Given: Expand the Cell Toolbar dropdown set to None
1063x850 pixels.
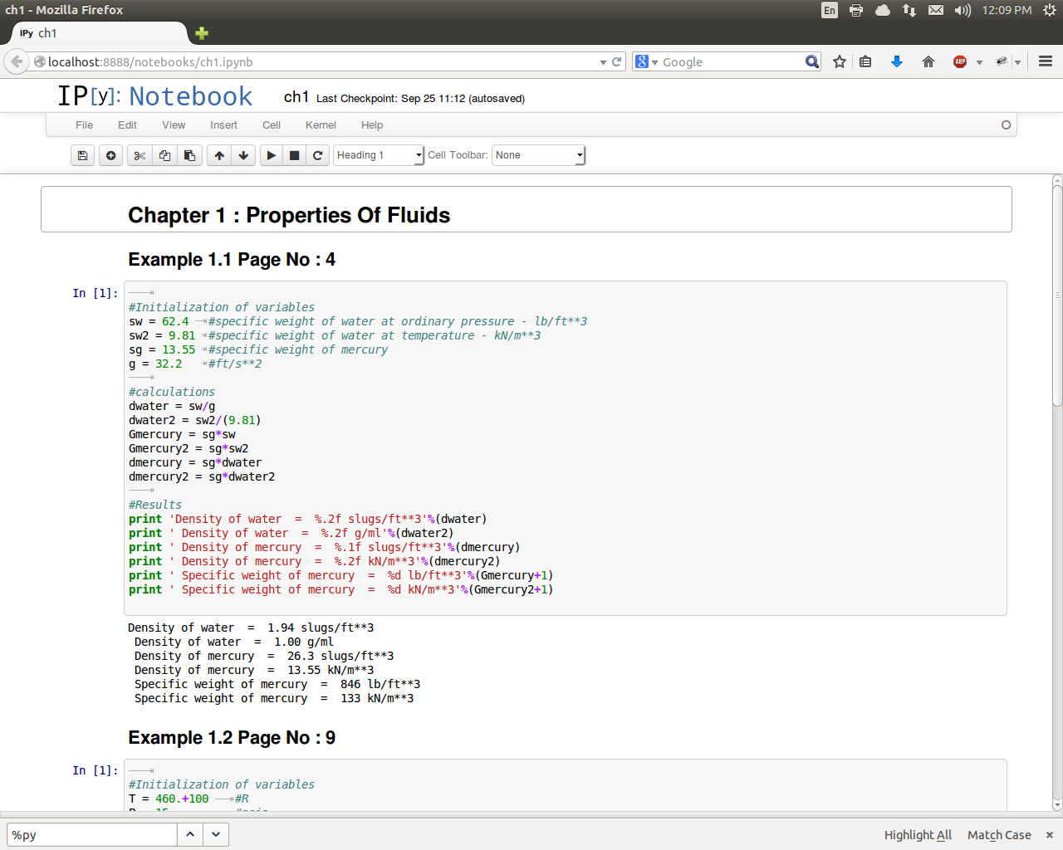Looking at the screenshot, I should click(539, 155).
